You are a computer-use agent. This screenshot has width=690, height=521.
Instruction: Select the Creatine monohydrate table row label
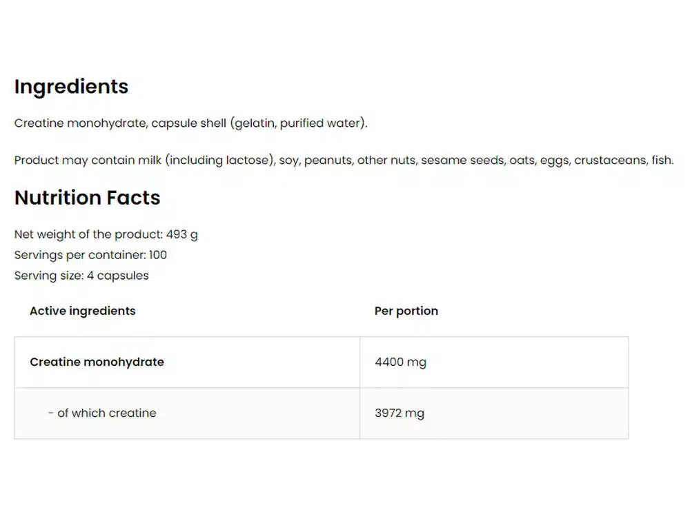tap(97, 362)
